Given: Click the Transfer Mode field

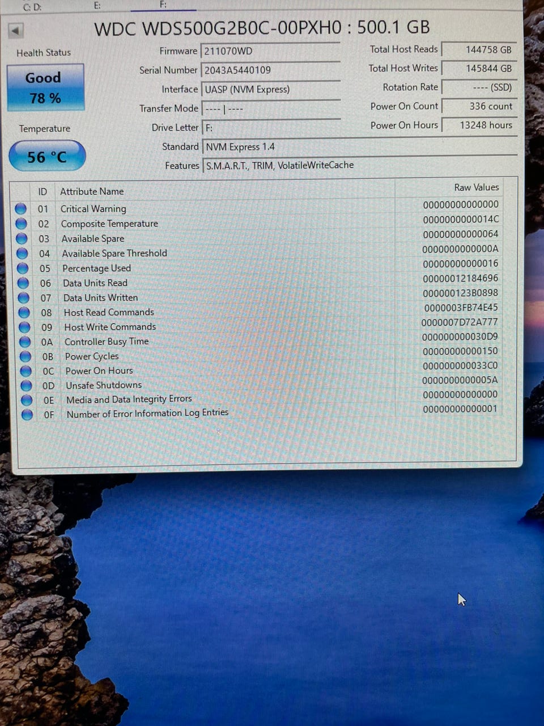Looking at the screenshot, I should (271, 108).
